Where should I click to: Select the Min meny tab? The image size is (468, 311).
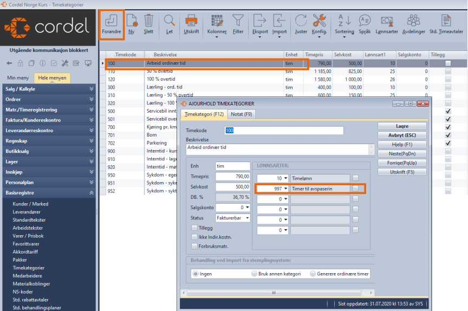[x=18, y=78]
